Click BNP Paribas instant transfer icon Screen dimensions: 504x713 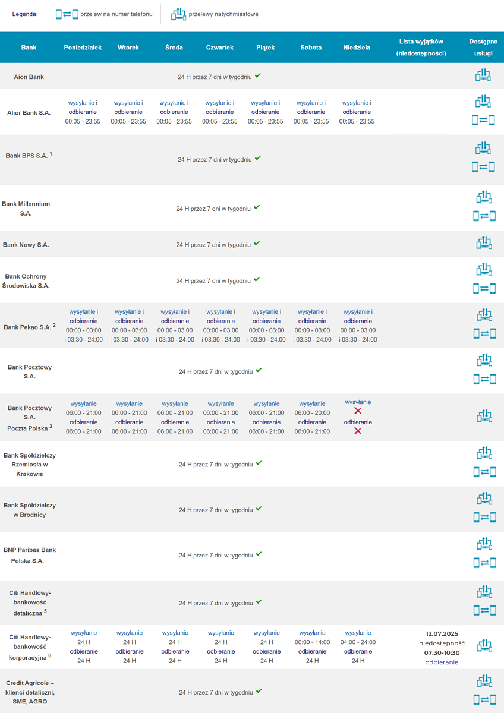coord(484,544)
